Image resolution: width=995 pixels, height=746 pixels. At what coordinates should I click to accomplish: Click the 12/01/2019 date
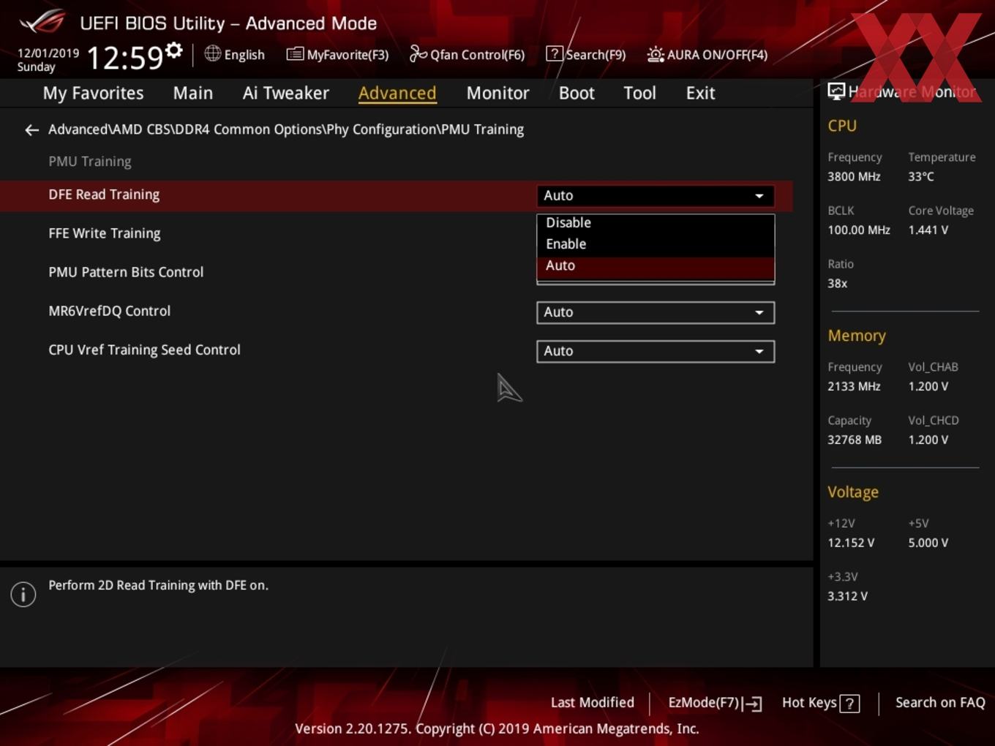(48, 53)
